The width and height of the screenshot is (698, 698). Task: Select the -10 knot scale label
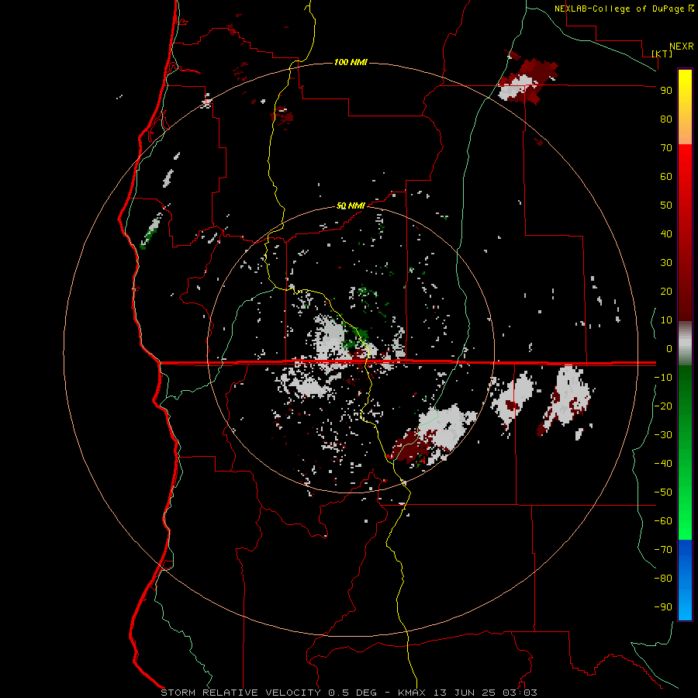coord(663,378)
